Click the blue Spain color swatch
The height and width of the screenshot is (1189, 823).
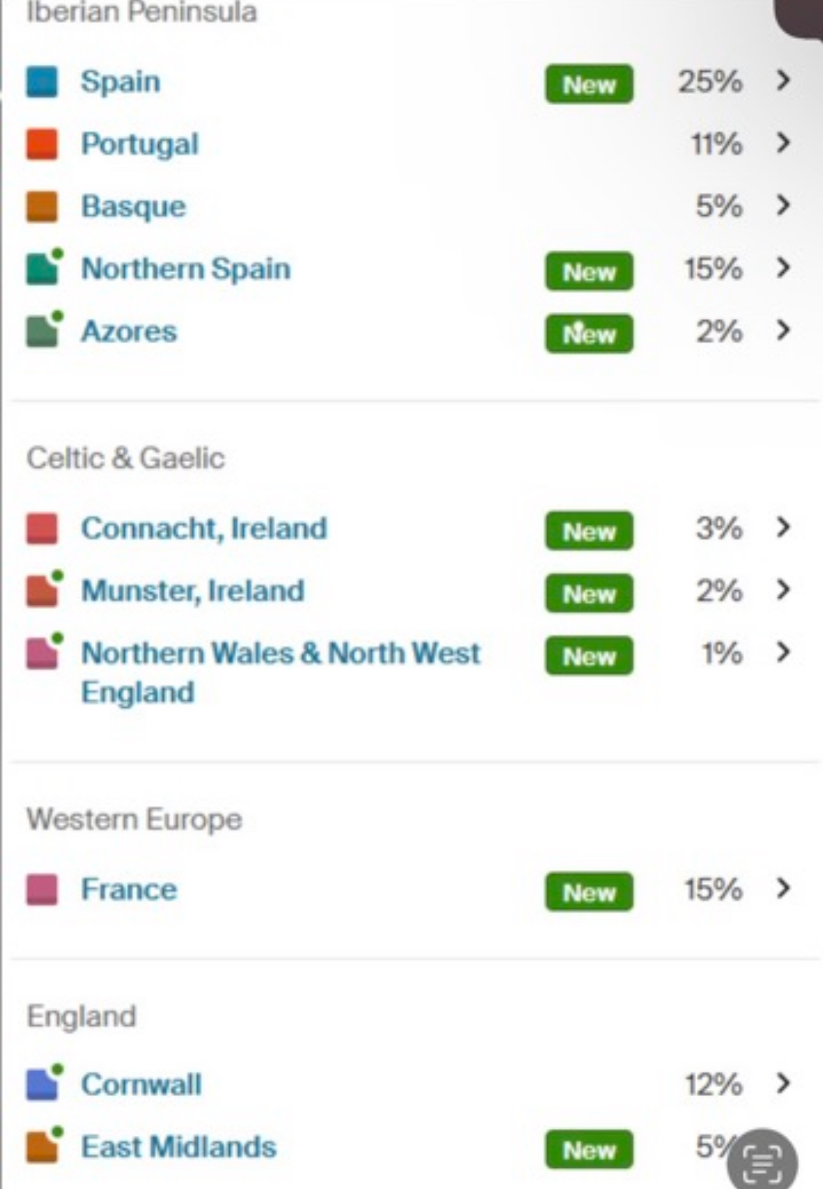[x=42, y=82]
